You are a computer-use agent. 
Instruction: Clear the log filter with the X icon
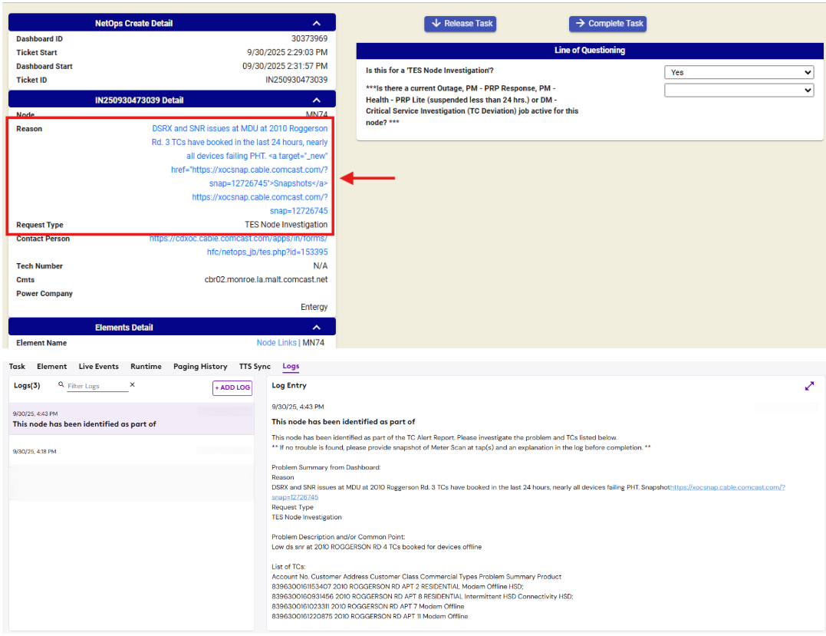132,385
